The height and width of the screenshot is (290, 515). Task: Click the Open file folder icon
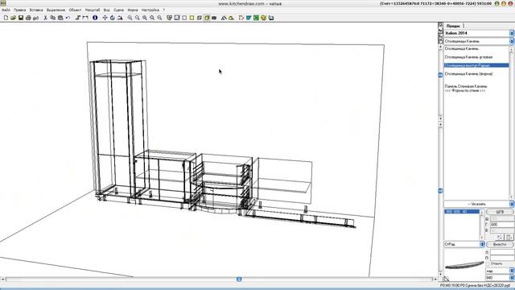click(13, 18)
